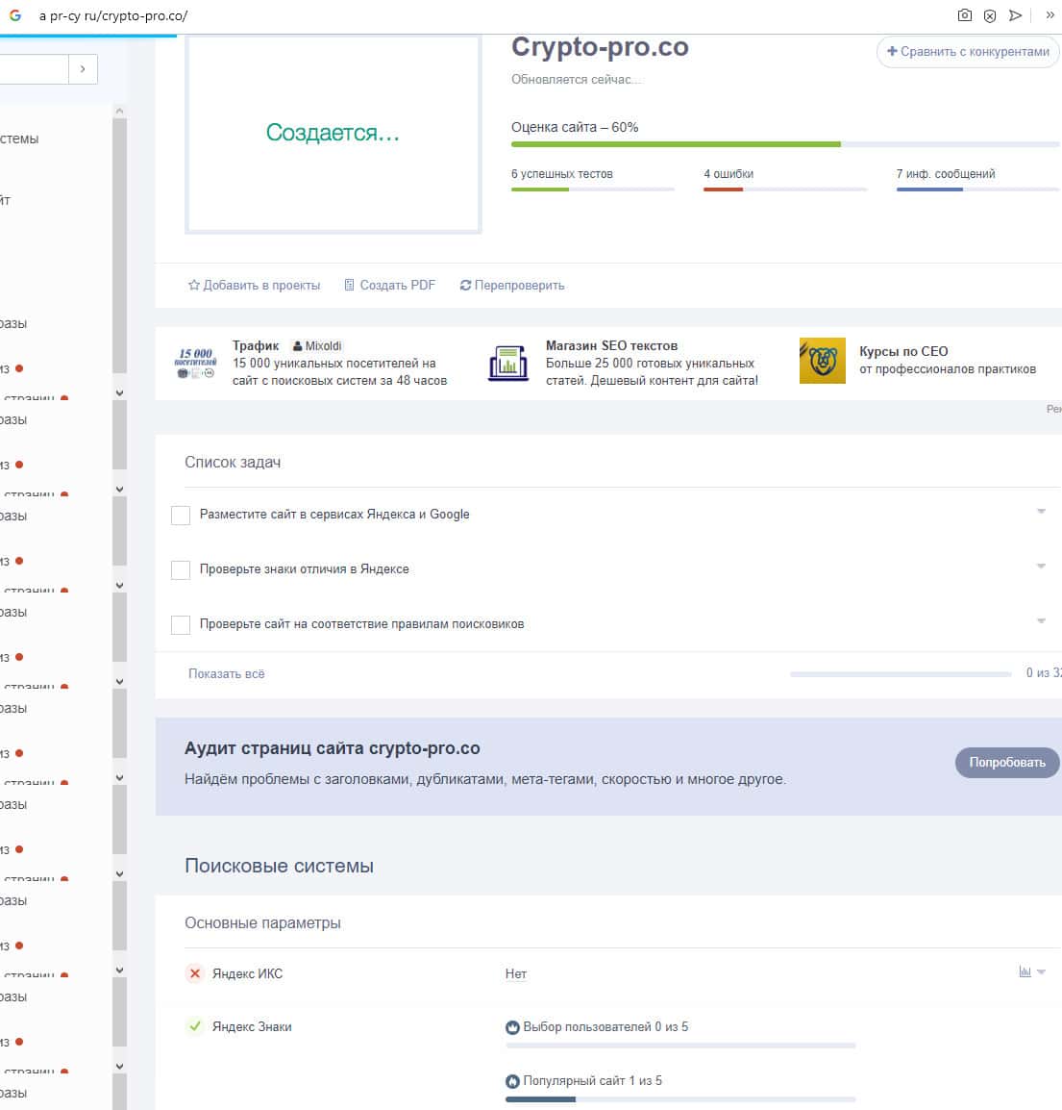Click "Аудит страниц сайта crypto-pro.co" banner title

[x=333, y=748]
